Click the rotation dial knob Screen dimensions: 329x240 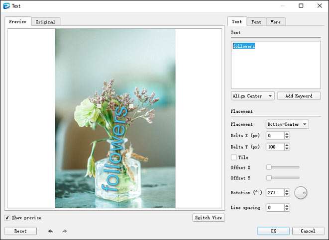click(301, 193)
